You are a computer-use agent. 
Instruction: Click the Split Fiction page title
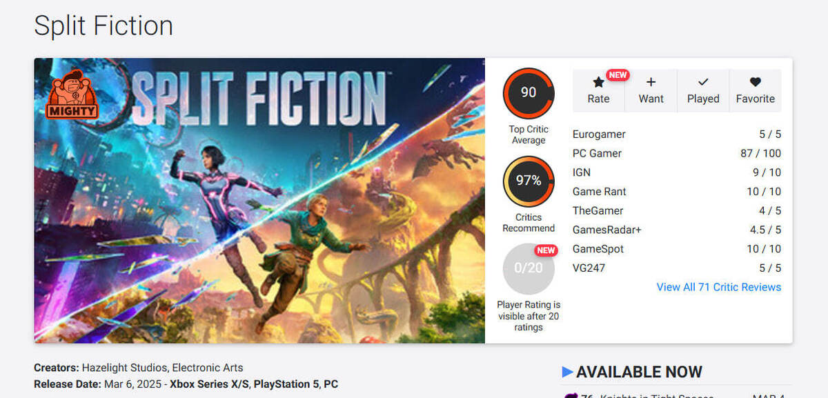103,26
